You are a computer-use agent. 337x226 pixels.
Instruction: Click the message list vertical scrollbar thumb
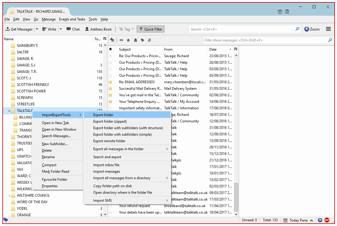[236, 197]
